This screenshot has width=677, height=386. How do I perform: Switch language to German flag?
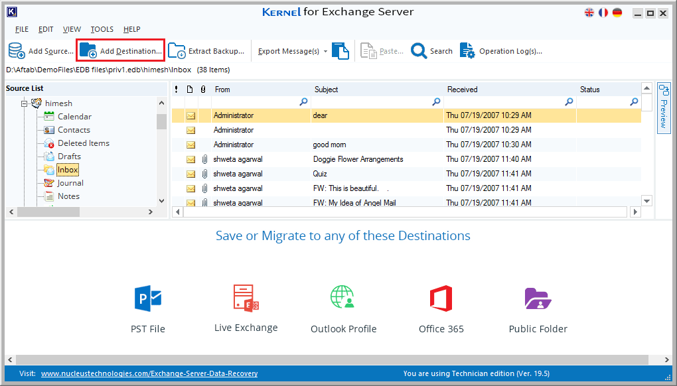(x=617, y=13)
